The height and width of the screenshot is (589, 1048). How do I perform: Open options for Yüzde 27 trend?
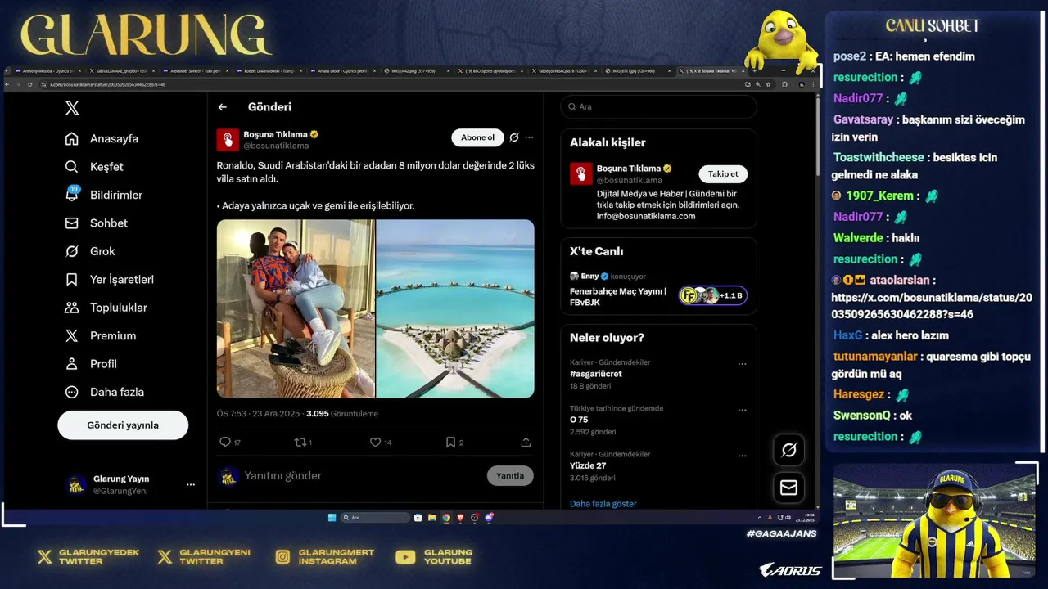pos(742,456)
